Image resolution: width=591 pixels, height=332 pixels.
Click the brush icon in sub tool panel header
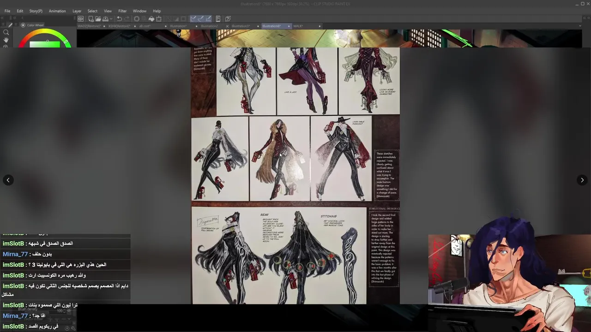click(x=10, y=25)
